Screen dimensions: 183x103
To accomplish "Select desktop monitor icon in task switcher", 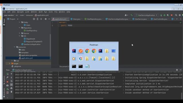I will [114, 51].
